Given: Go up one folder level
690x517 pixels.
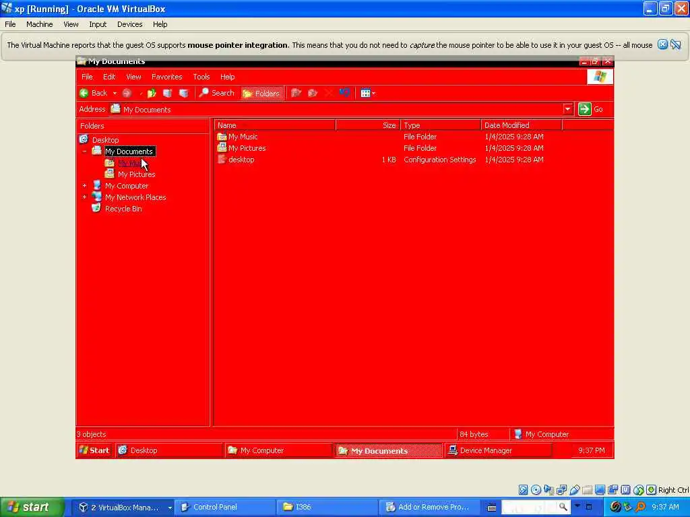Looking at the screenshot, I should click(x=152, y=93).
